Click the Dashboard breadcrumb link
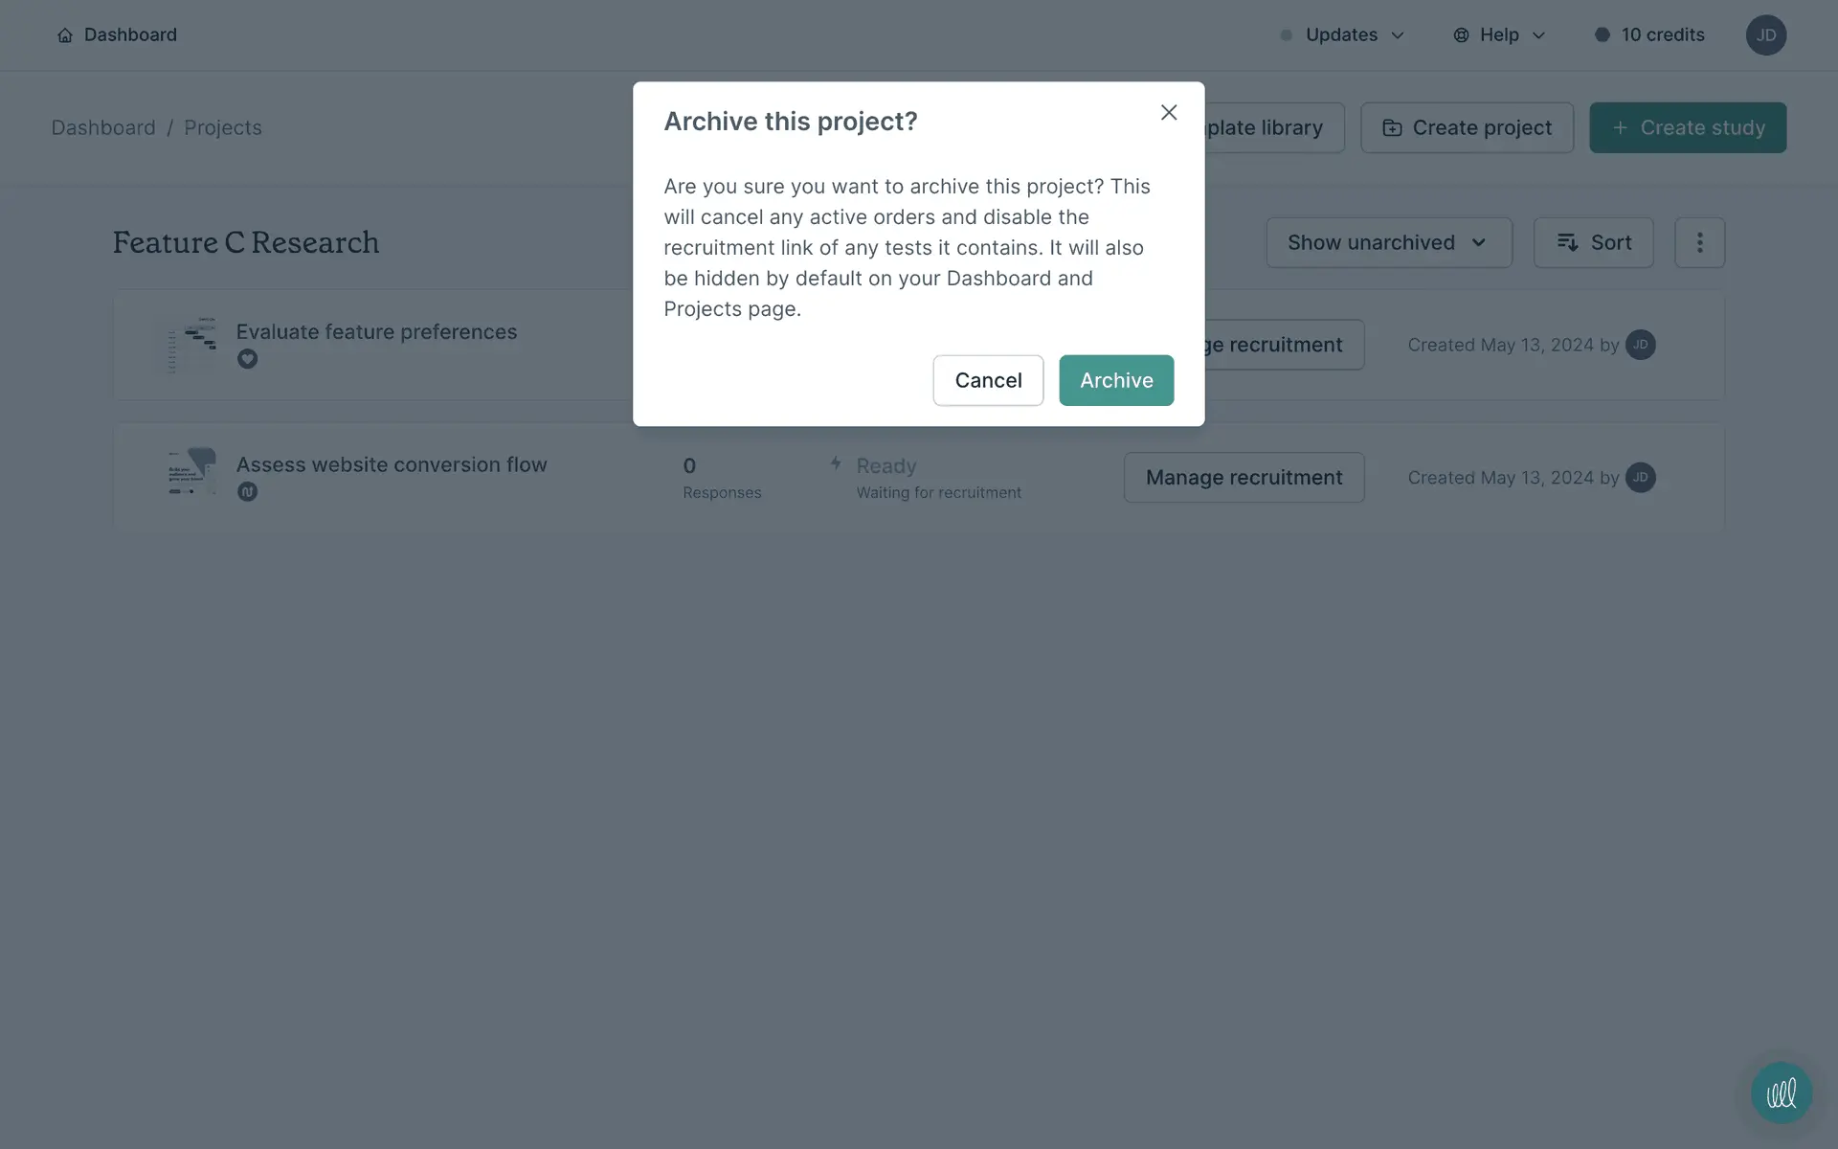 coord(102,127)
